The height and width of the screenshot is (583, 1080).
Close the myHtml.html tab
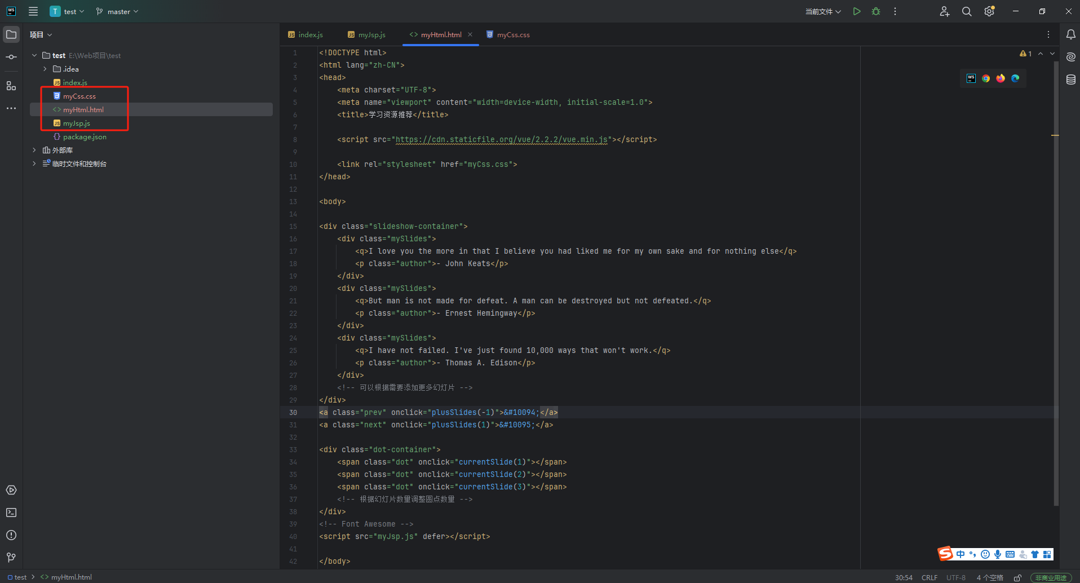pos(470,34)
